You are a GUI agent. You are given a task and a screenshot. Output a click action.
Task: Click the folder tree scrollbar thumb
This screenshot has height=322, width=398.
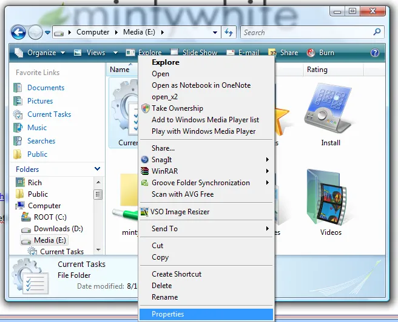[98, 195]
